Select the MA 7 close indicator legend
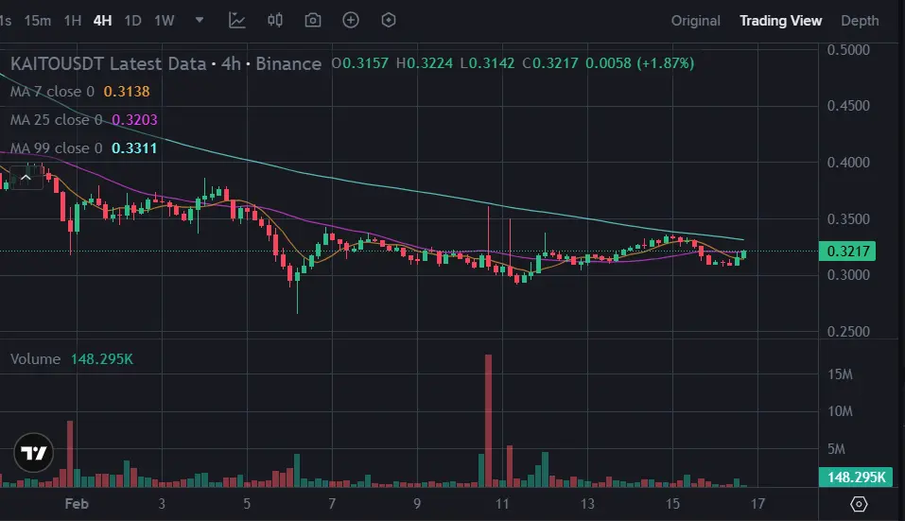 (52, 92)
